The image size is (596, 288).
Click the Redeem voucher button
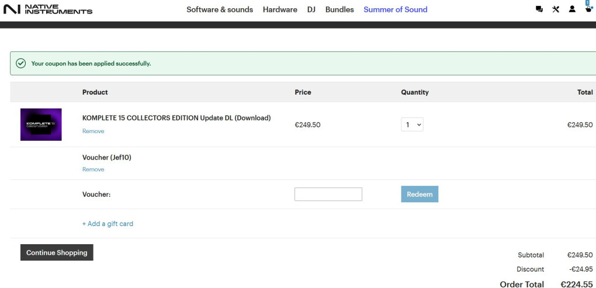coord(420,194)
